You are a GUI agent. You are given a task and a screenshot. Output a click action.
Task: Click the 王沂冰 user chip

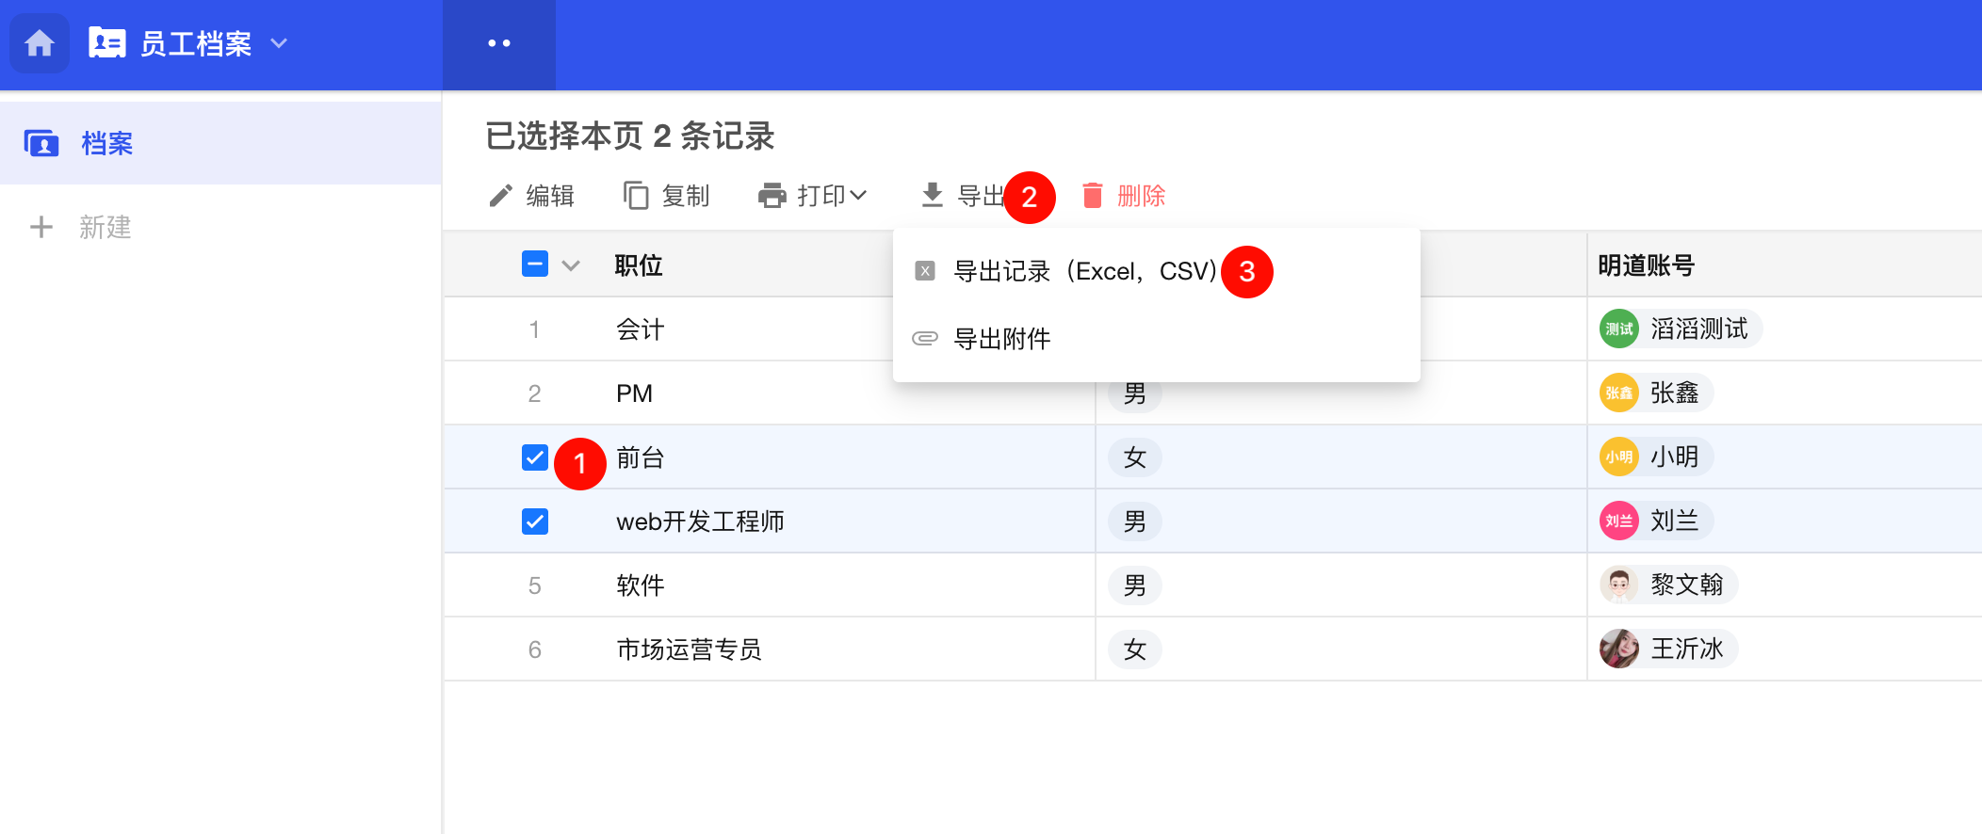coord(1668,650)
